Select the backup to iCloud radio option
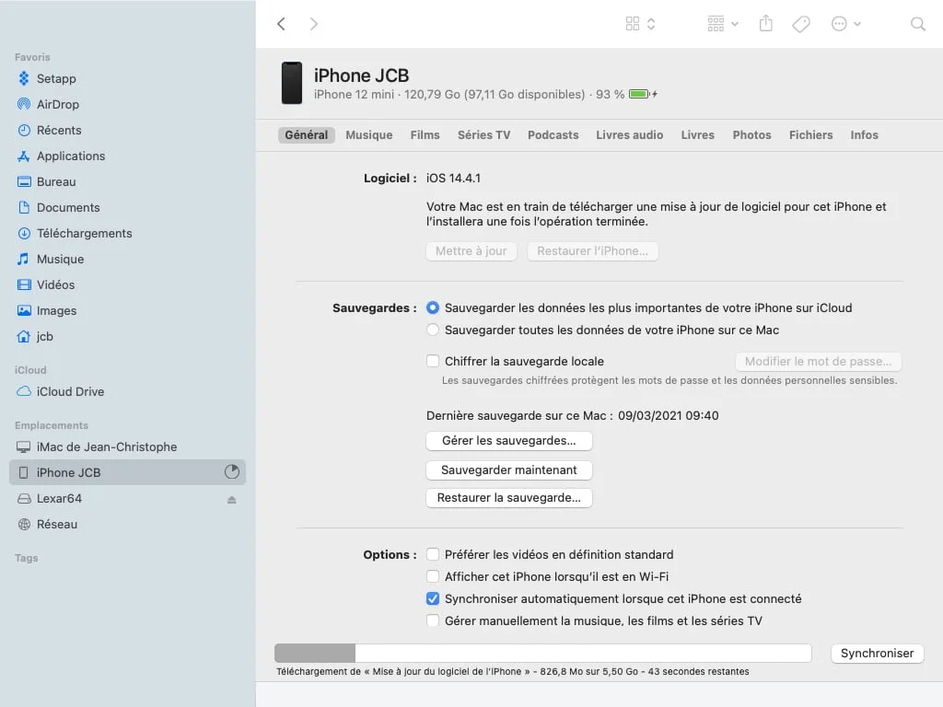Viewport: 943px width, 707px height. 433,307
